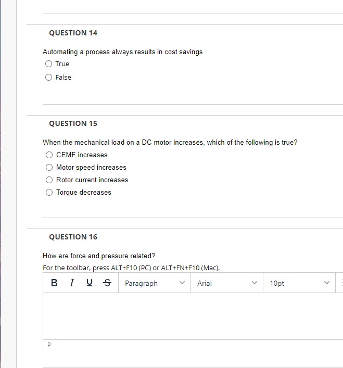Select True for Question 14
The image size is (343, 368).
[x=48, y=64]
